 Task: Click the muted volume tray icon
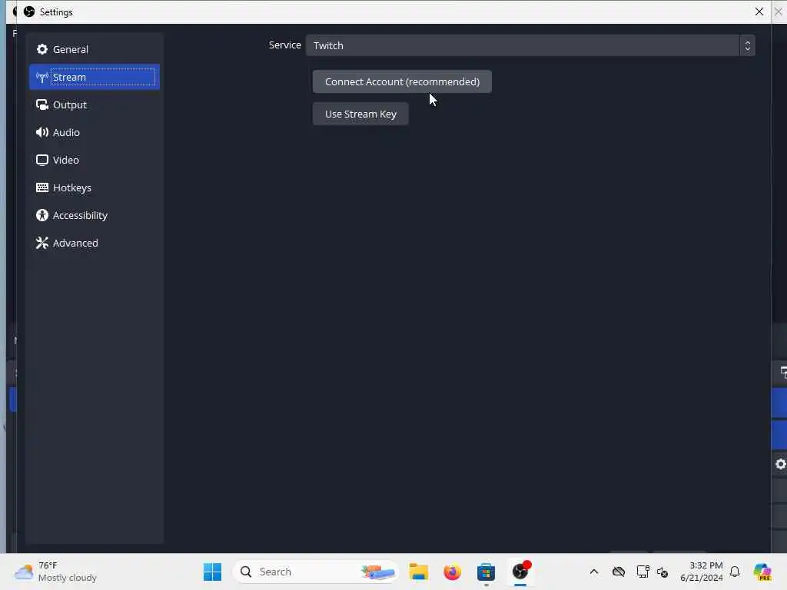[662, 572]
